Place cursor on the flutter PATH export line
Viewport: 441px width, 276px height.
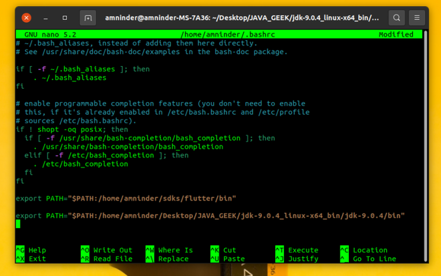coord(126,198)
